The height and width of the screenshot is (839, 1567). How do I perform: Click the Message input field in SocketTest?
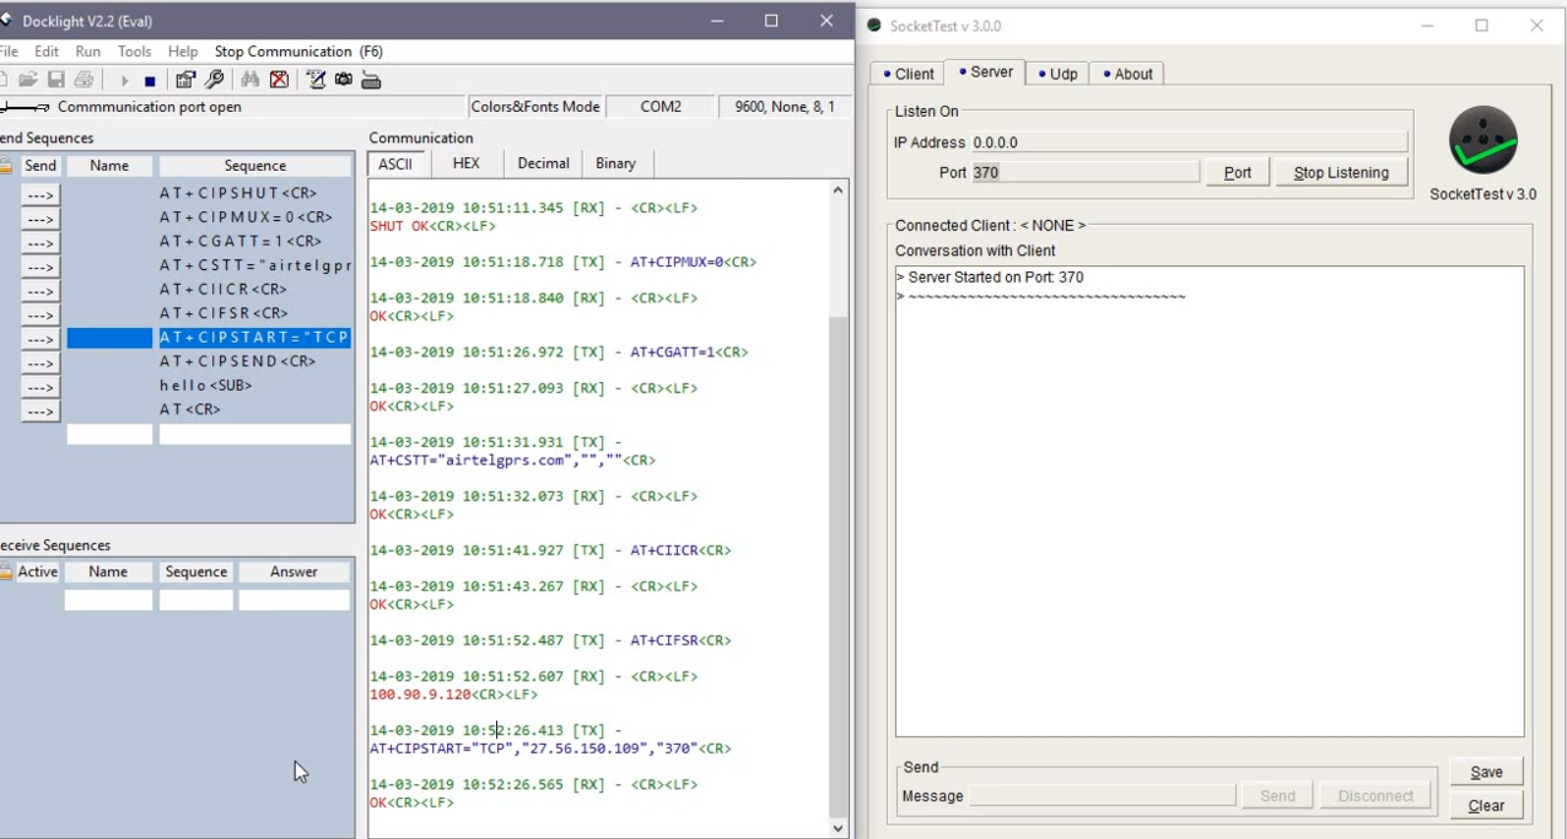pyautogui.click(x=1102, y=796)
